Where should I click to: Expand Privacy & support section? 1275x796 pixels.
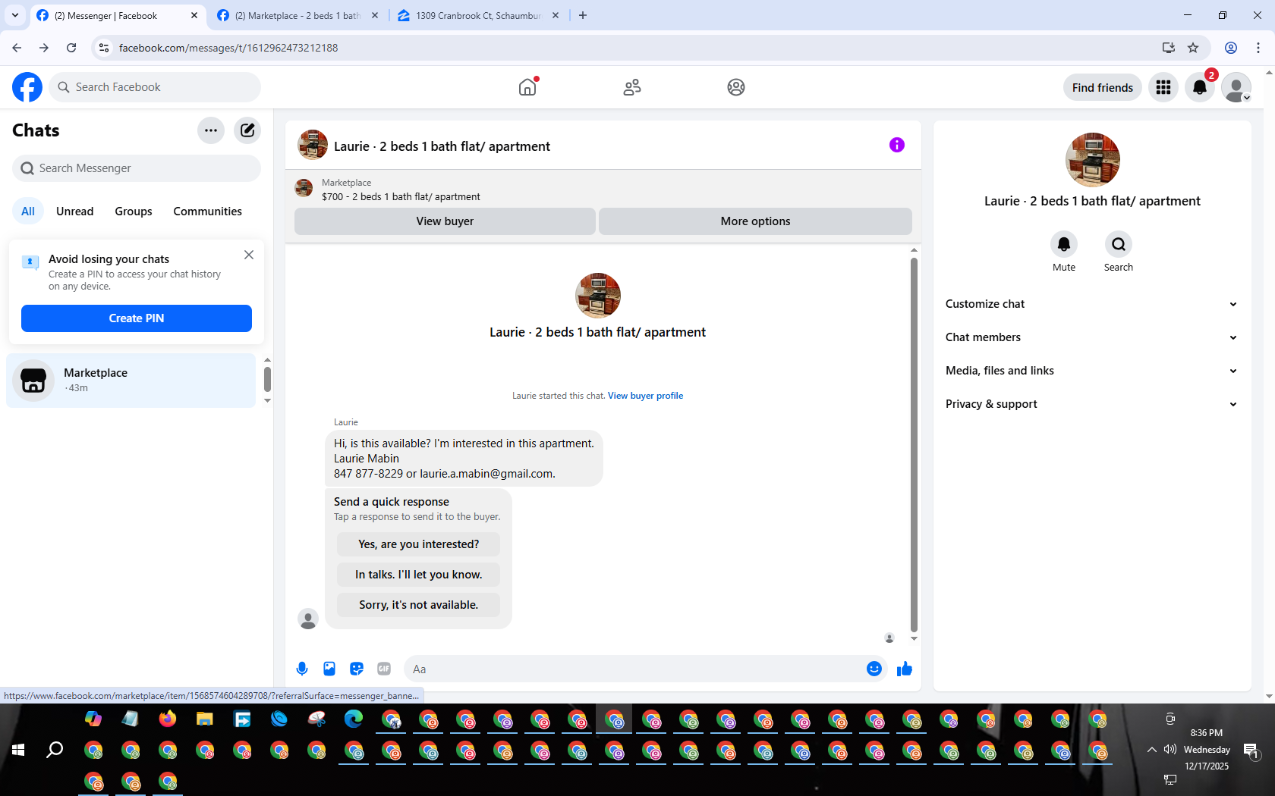point(1092,404)
